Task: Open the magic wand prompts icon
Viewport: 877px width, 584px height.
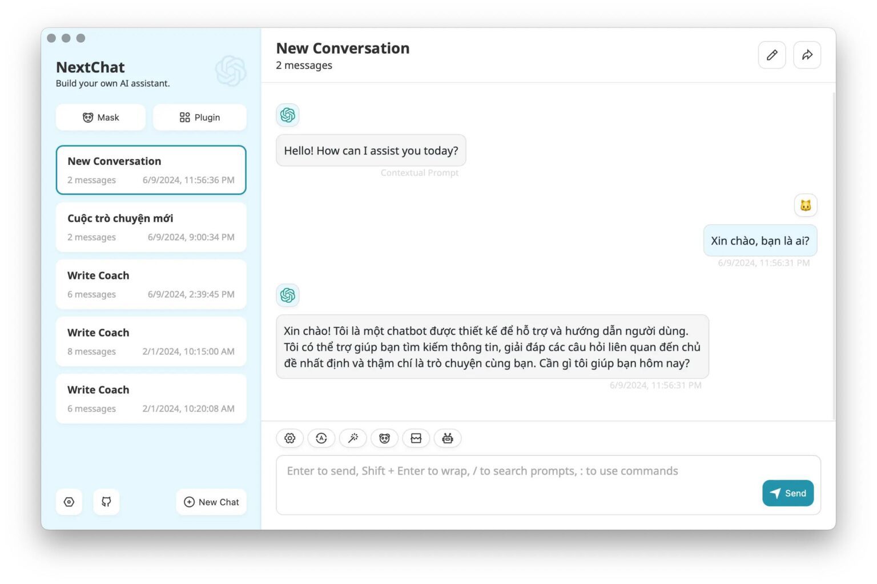Action: pos(353,438)
